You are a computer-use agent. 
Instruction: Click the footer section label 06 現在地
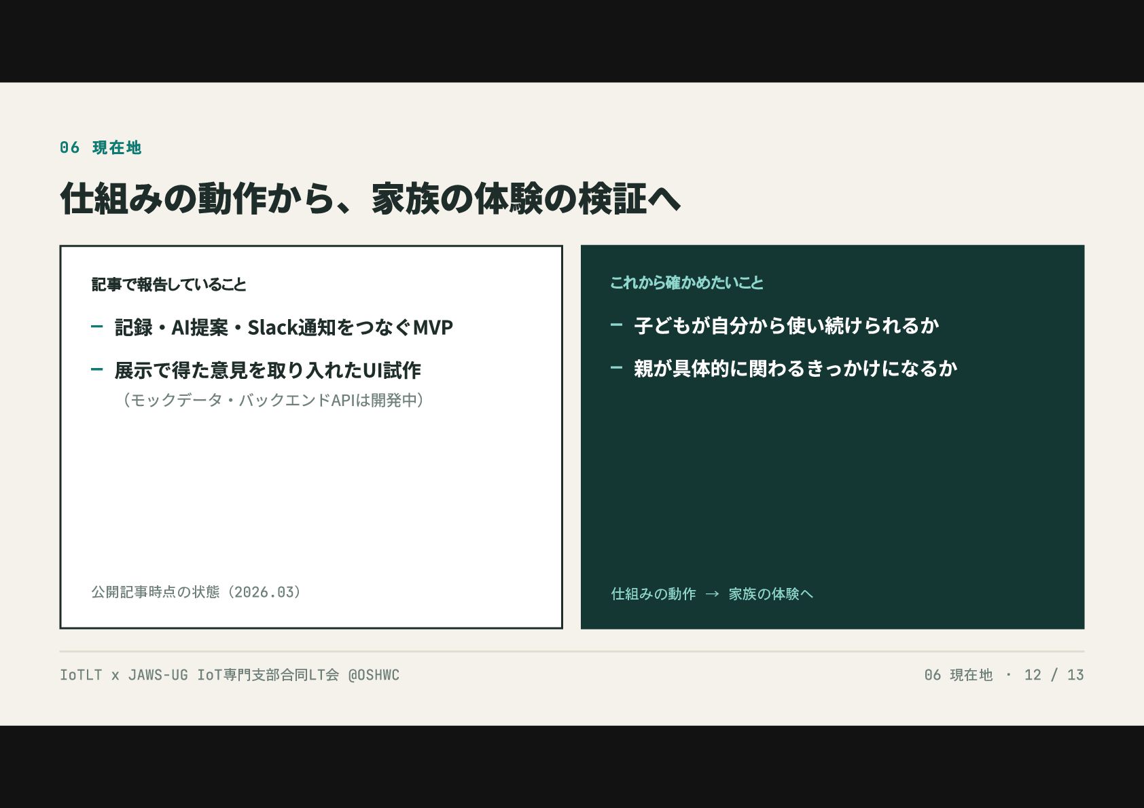[x=959, y=675]
